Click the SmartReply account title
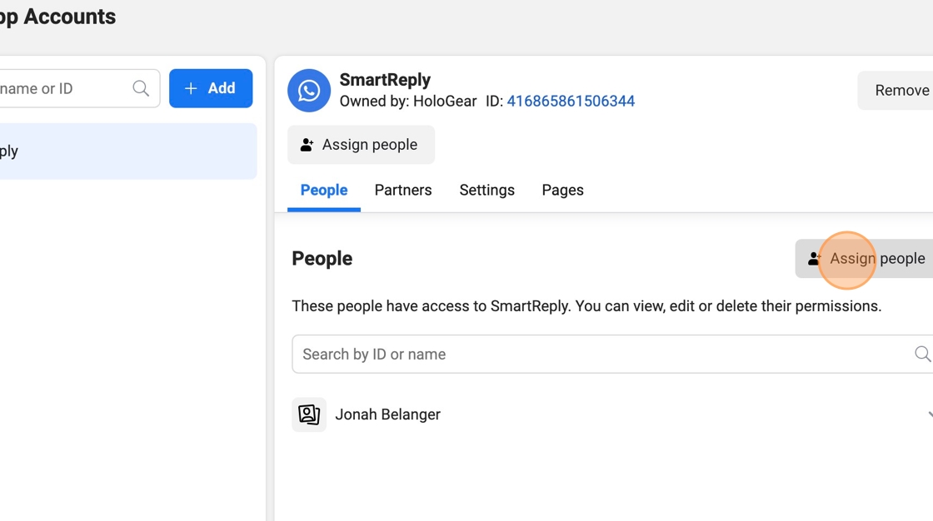Screen dimensions: 933x521 [x=385, y=80]
